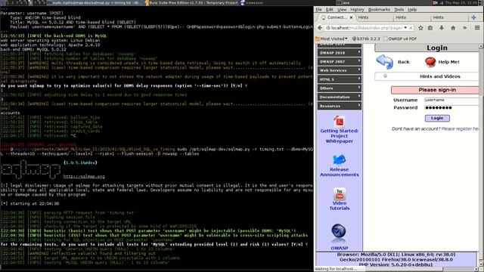Open the Firefox hamburger menu
This screenshot has width=484, height=272.
pyautogui.click(x=477, y=28)
